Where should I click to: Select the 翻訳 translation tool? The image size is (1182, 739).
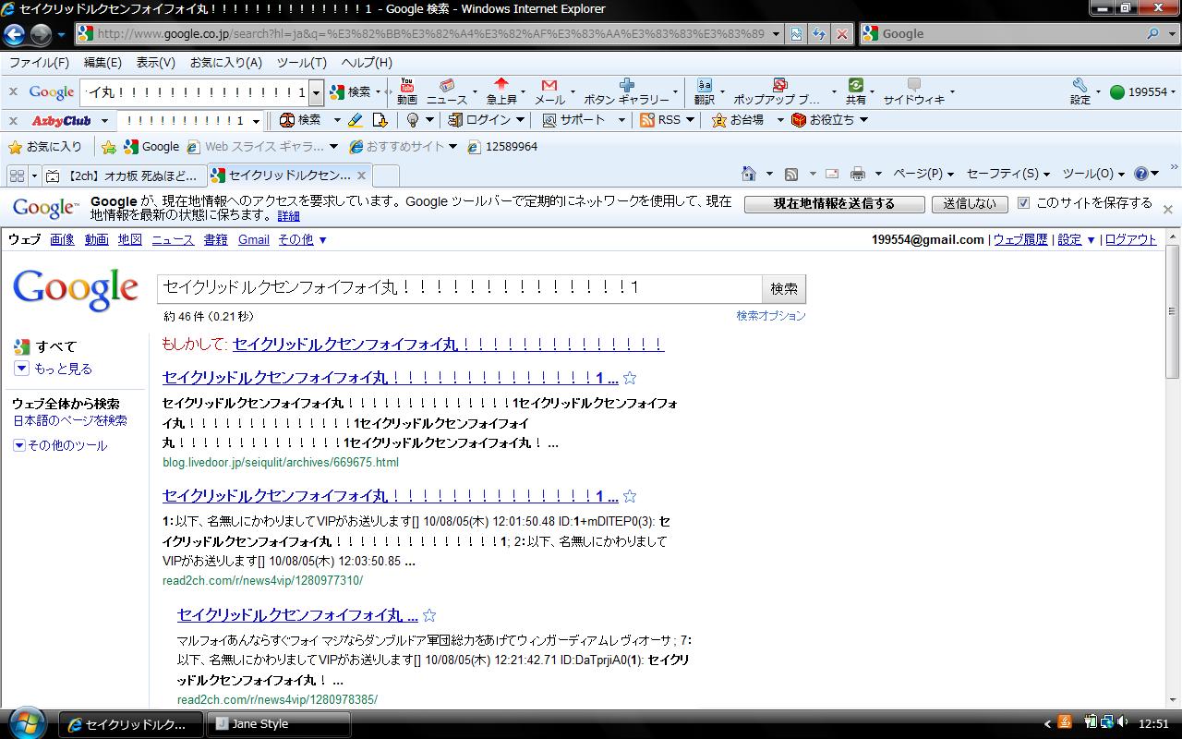coord(705,92)
